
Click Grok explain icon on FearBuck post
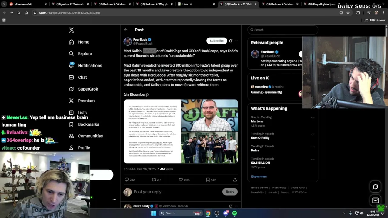click(231, 41)
